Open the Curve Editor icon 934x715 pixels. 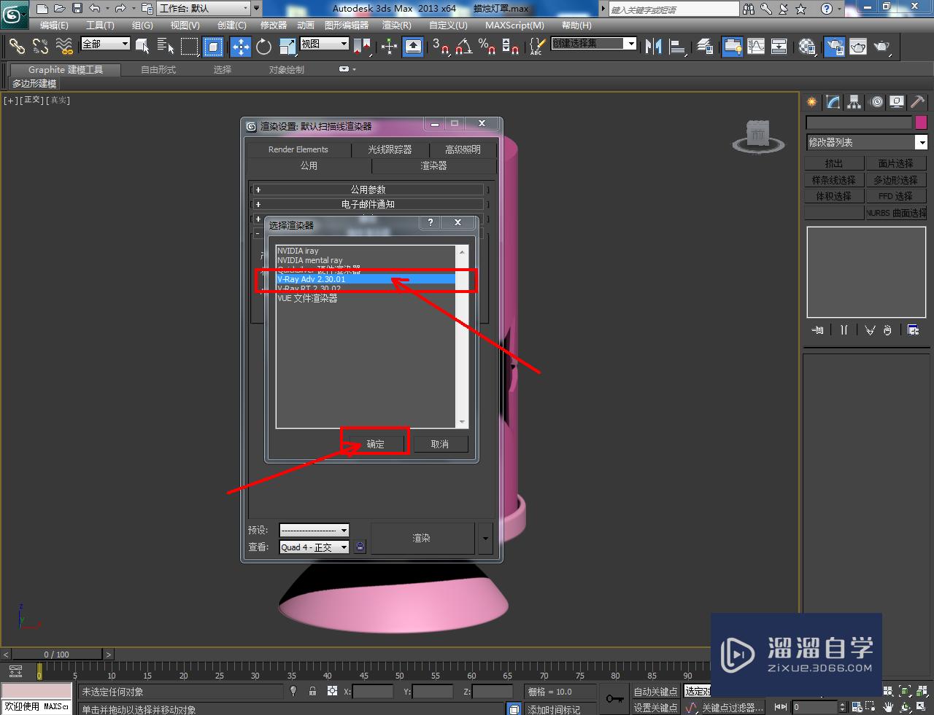coord(756,47)
